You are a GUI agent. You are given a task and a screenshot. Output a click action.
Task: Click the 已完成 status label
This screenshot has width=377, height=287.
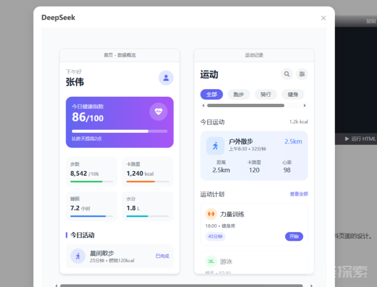click(x=162, y=256)
